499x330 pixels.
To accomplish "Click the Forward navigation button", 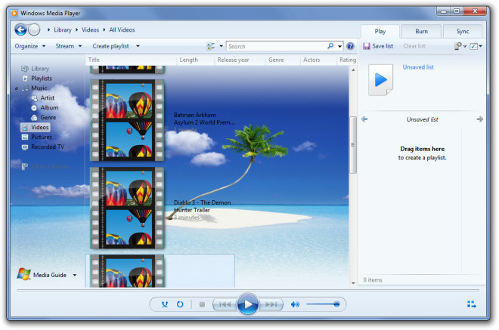I will (34, 30).
